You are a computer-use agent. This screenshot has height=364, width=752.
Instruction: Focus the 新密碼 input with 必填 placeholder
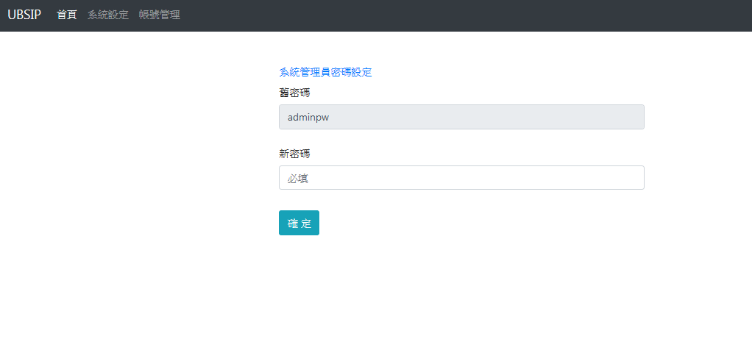pos(461,178)
